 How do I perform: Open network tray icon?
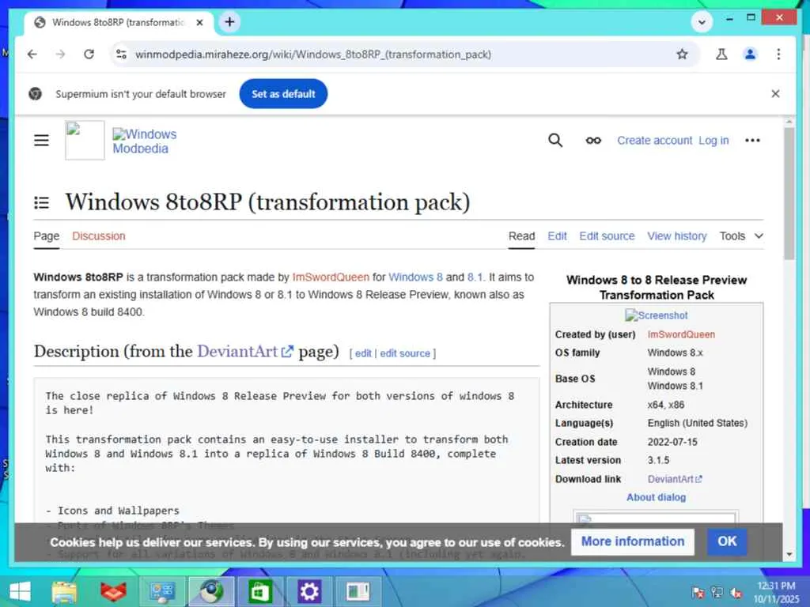point(717,592)
